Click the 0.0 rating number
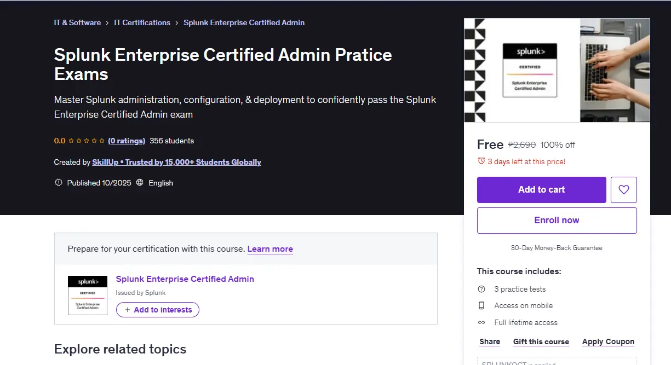The height and width of the screenshot is (365, 671). [x=60, y=141]
